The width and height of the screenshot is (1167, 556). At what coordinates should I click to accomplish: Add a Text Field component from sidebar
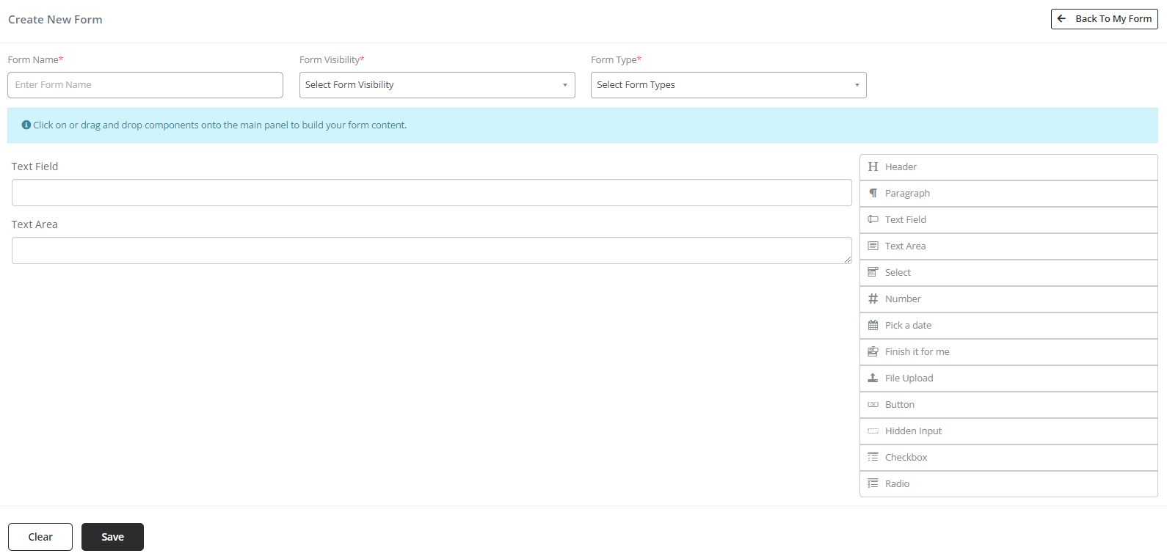[x=905, y=220]
